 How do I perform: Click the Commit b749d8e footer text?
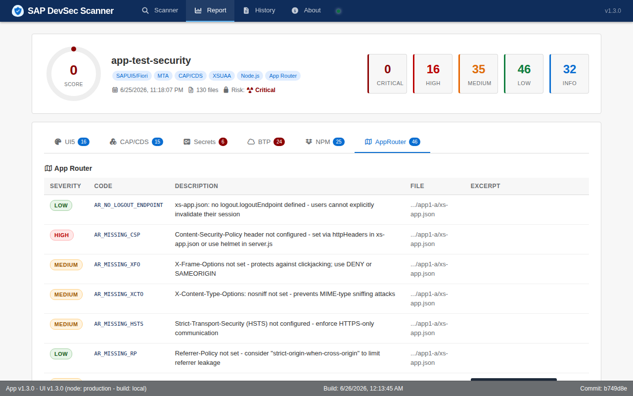point(603,389)
